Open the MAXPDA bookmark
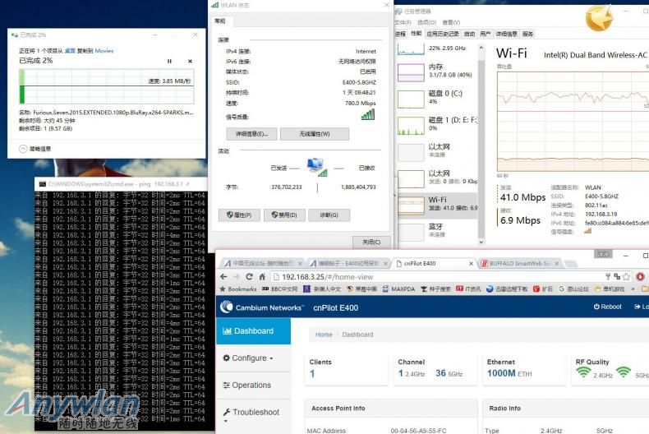The width and height of the screenshot is (649, 434). (398, 289)
